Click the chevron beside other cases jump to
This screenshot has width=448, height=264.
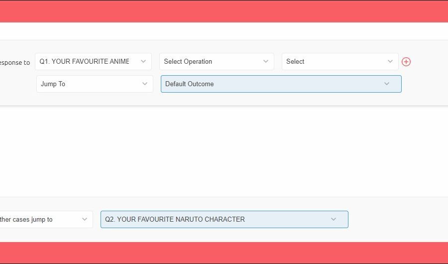(85, 219)
